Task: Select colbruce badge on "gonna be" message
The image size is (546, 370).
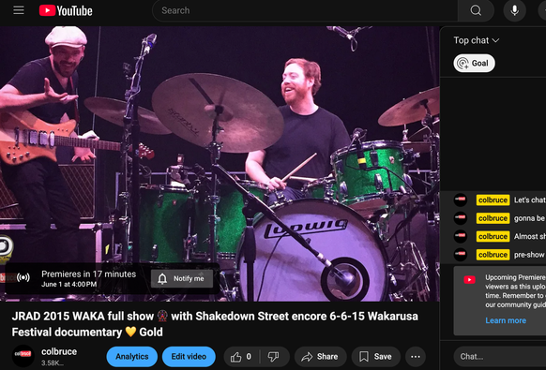Action: [x=493, y=218]
